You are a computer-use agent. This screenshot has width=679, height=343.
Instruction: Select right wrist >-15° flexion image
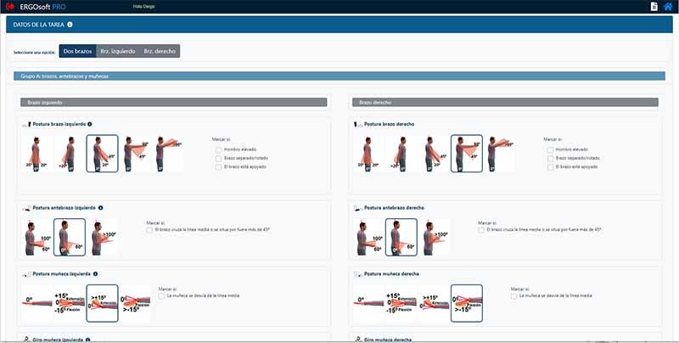pyautogui.click(x=467, y=303)
